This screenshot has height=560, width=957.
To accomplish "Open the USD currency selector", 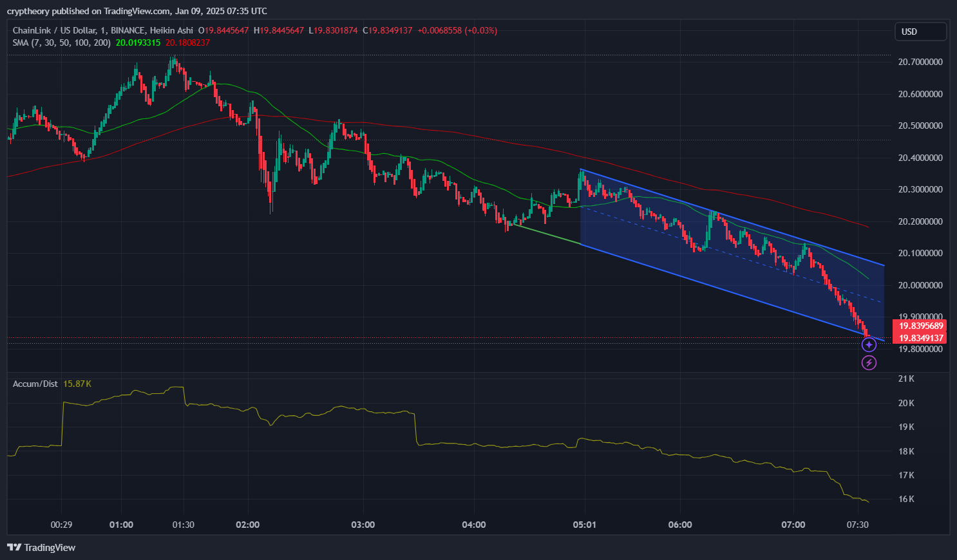I will point(920,32).
